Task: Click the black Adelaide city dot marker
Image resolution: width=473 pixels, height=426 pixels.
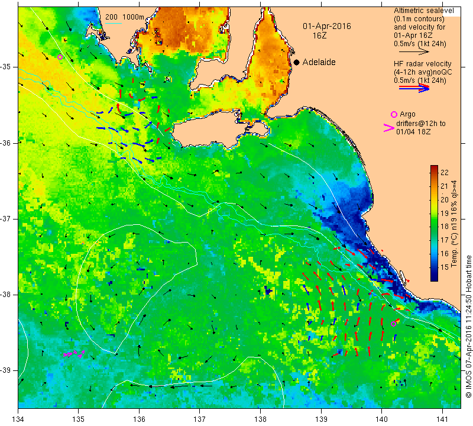Action: (x=297, y=62)
